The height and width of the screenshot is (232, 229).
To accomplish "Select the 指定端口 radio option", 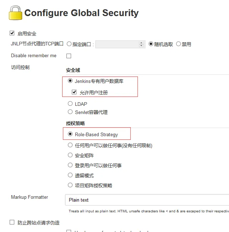I will pyautogui.click(x=69, y=44).
